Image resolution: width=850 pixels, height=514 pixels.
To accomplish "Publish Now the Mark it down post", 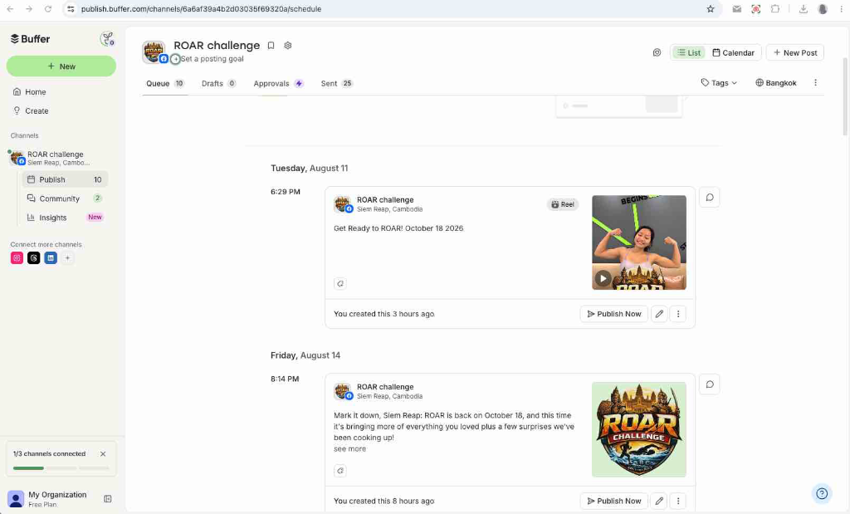I will pyautogui.click(x=613, y=501).
